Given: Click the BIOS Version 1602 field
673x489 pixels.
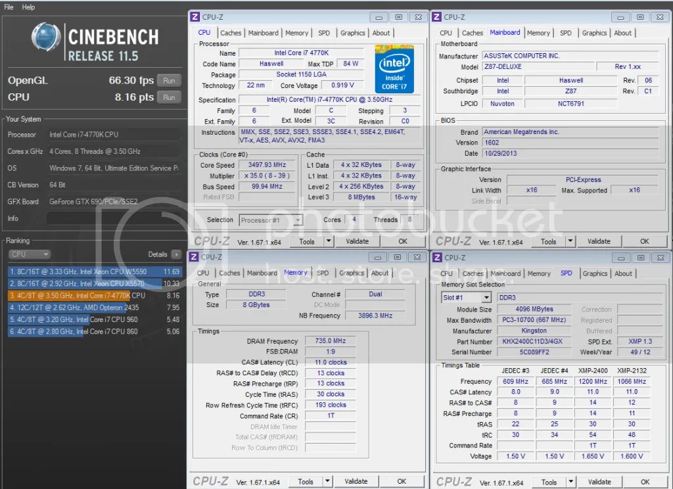Looking at the screenshot, I should [570, 143].
